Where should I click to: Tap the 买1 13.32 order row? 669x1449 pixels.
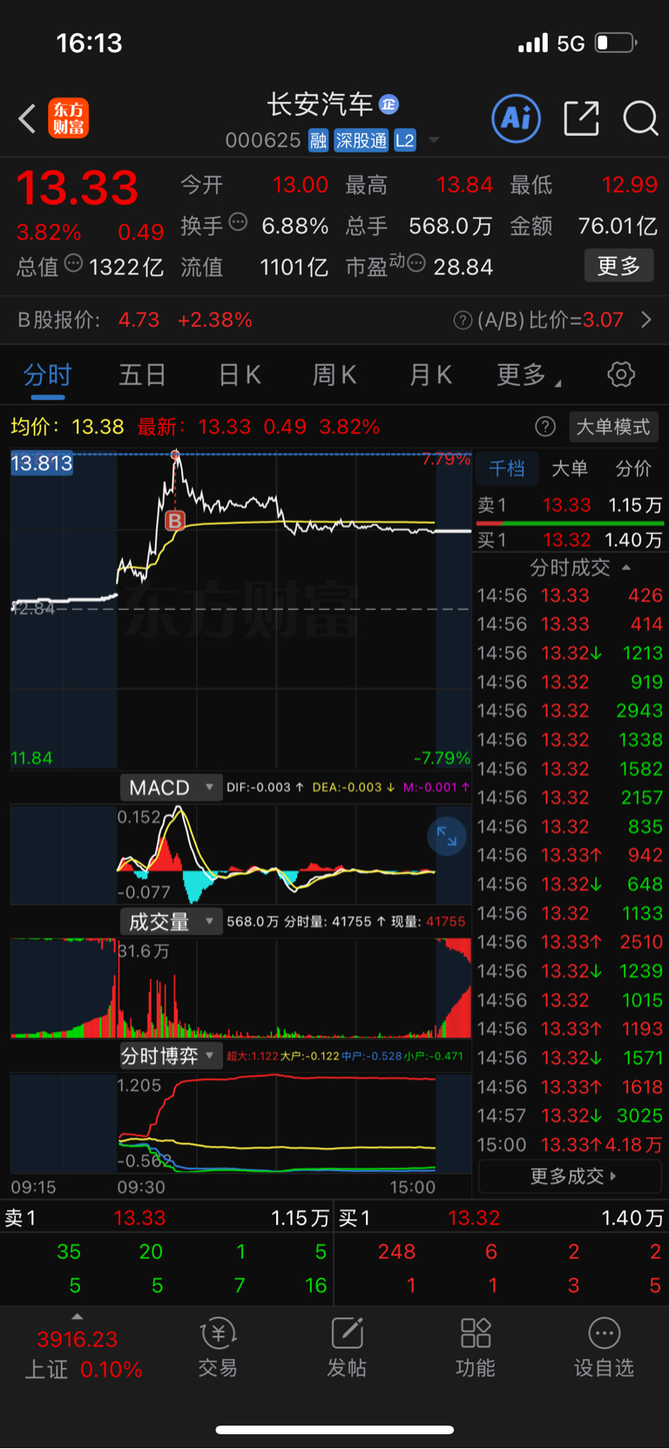pyautogui.click(x=570, y=540)
